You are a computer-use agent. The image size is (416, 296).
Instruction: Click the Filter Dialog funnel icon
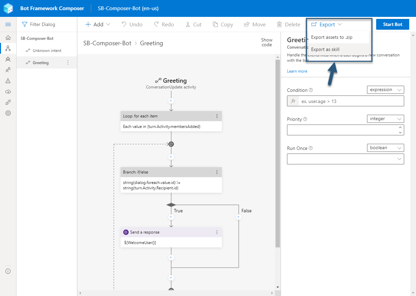25,24
